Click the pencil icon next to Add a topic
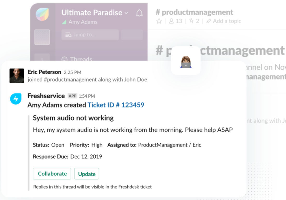286x200 pixels. click(208, 21)
